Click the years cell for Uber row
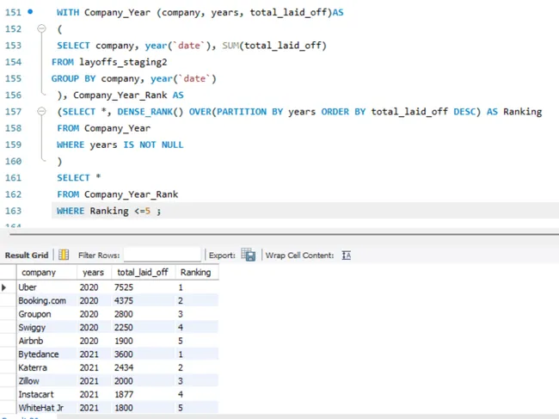The width and height of the screenshot is (559, 419). point(94,287)
